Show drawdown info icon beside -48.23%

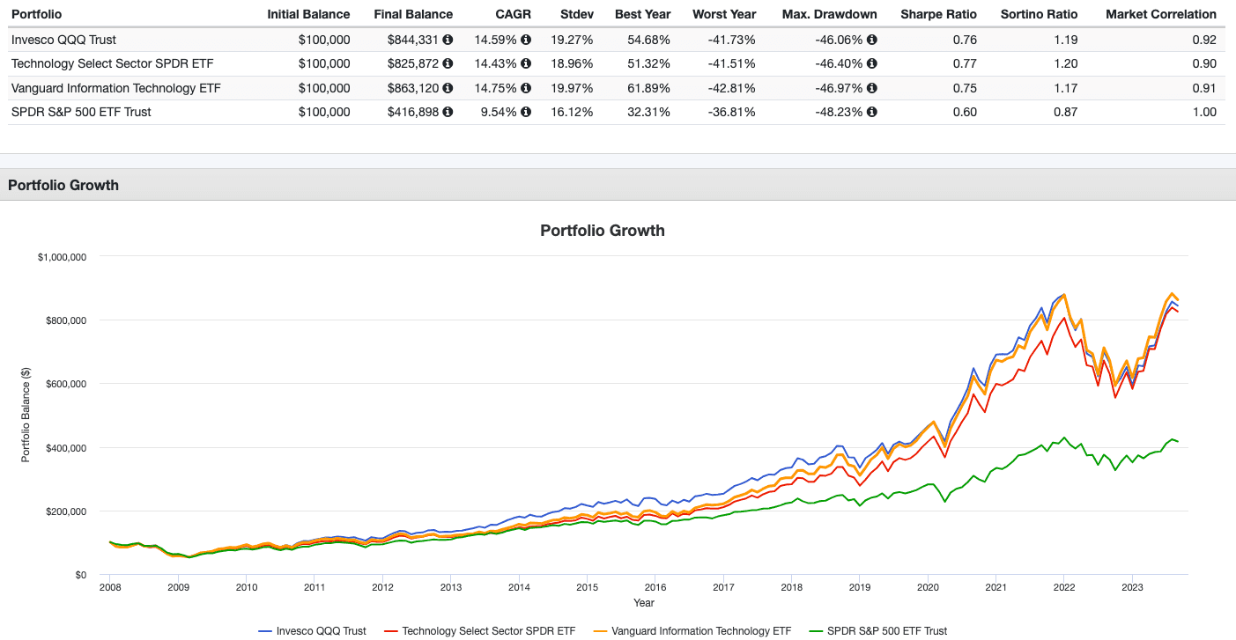point(872,112)
